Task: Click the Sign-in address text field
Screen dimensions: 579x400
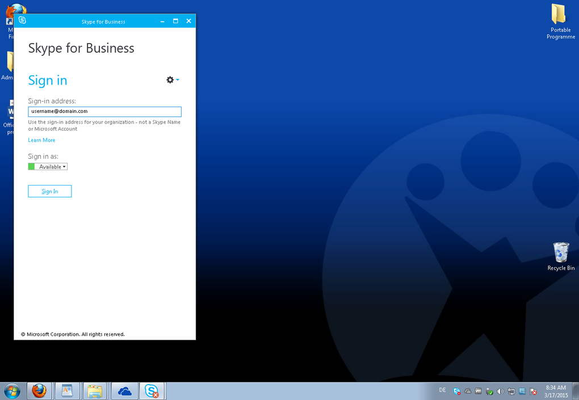Action: click(x=104, y=111)
